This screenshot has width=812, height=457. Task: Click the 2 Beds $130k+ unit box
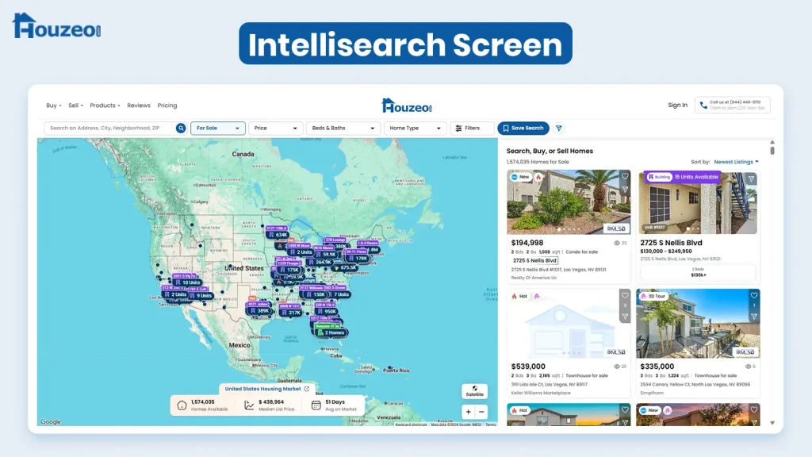698,272
